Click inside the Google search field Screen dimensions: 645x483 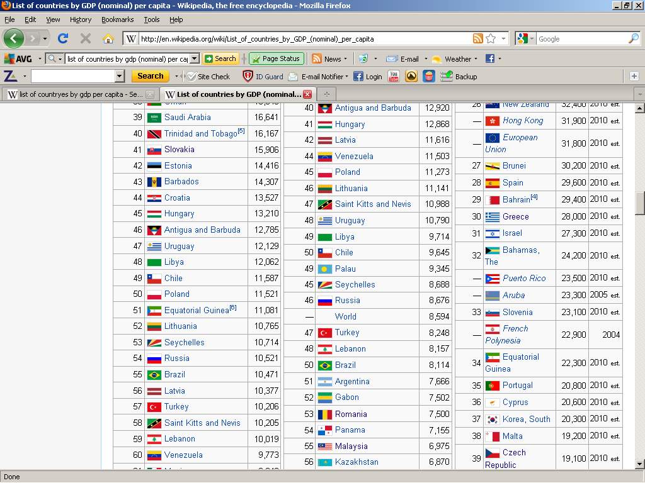pos(579,38)
